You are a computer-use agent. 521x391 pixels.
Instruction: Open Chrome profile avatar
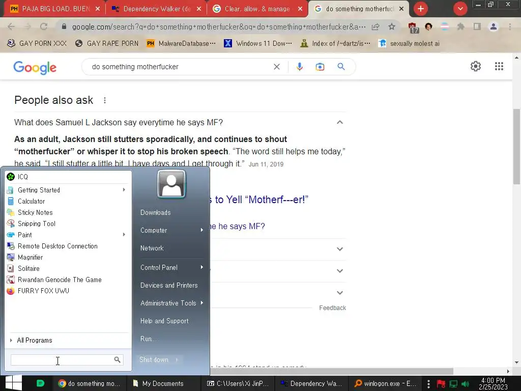[x=494, y=27]
